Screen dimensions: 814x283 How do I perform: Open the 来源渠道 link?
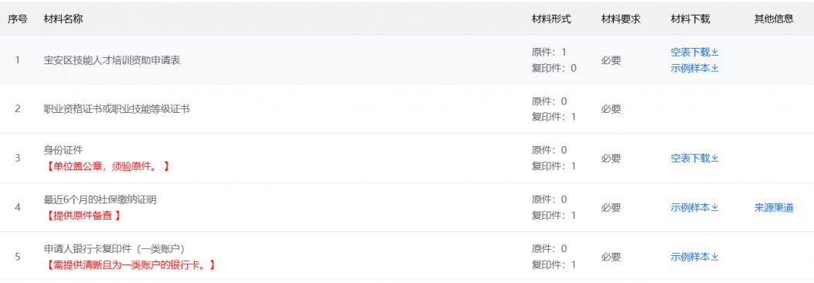tap(774, 208)
